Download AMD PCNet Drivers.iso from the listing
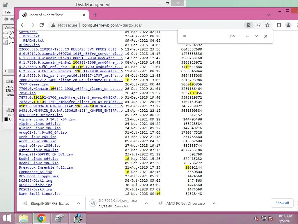This screenshot has height=224, width=298. 41,115
